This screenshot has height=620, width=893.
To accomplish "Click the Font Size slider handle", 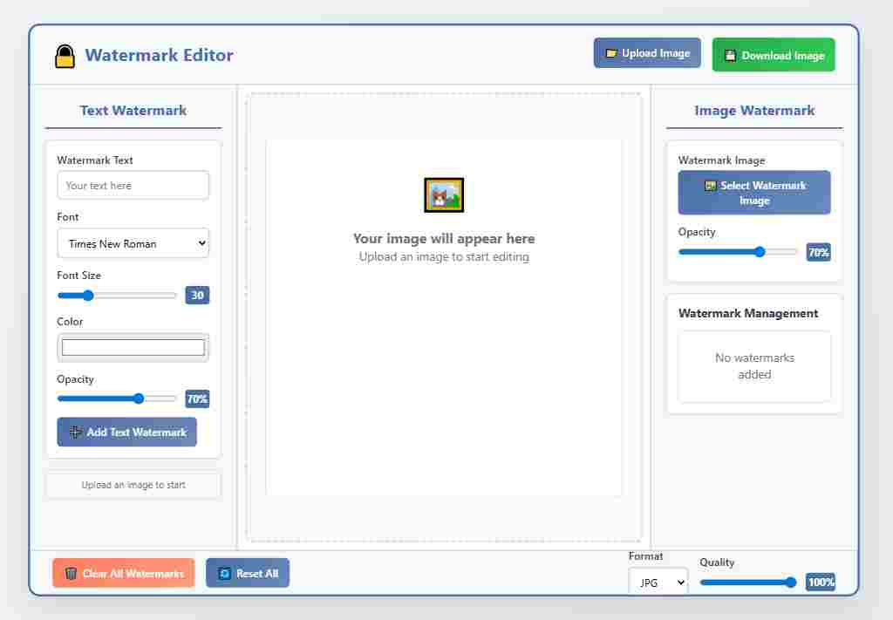I will click(88, 296).
